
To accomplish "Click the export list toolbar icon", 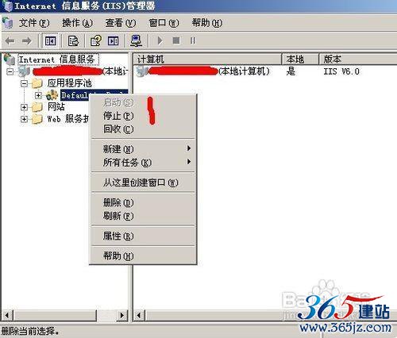I will pyautogui.click(x=73, y=41).
